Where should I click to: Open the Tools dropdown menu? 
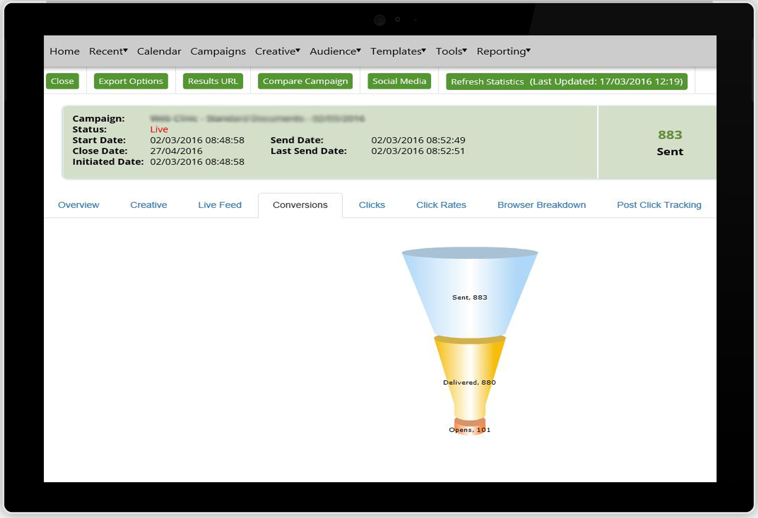point(451,51)
